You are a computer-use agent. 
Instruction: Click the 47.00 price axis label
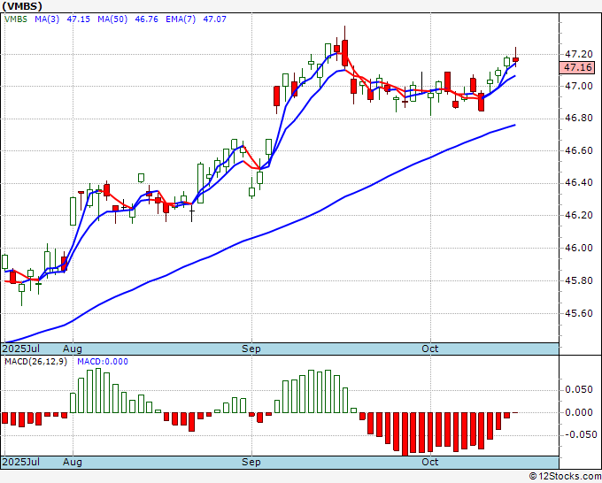point(579,86)
